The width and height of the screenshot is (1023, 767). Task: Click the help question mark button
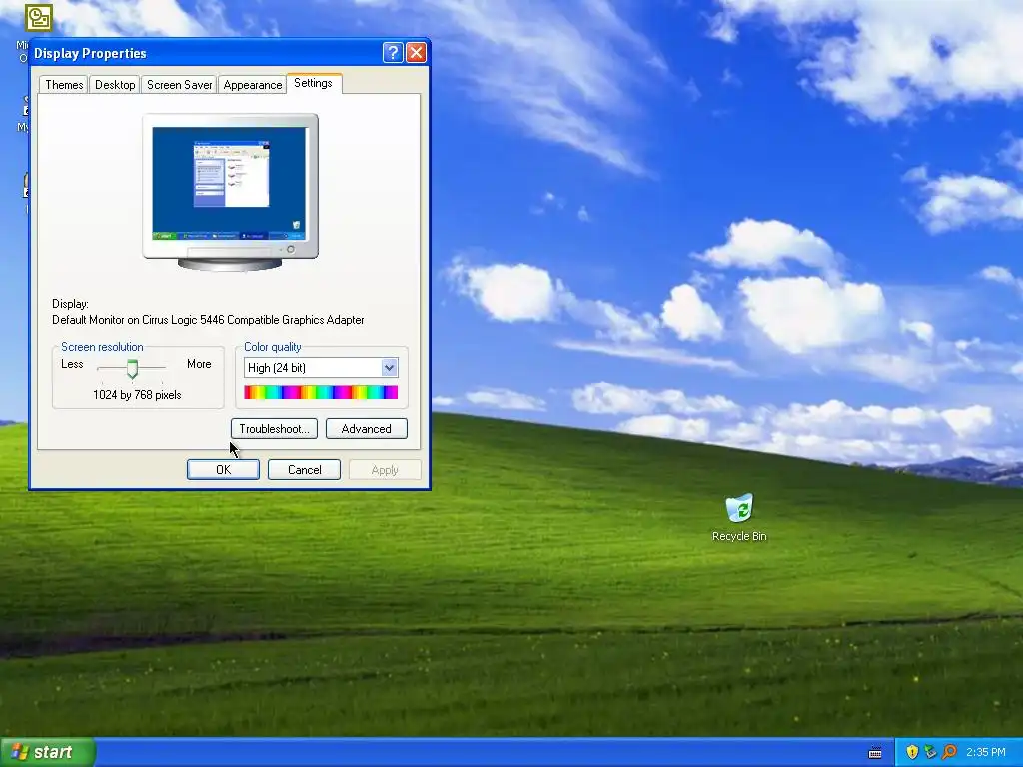tap(392, 53)
